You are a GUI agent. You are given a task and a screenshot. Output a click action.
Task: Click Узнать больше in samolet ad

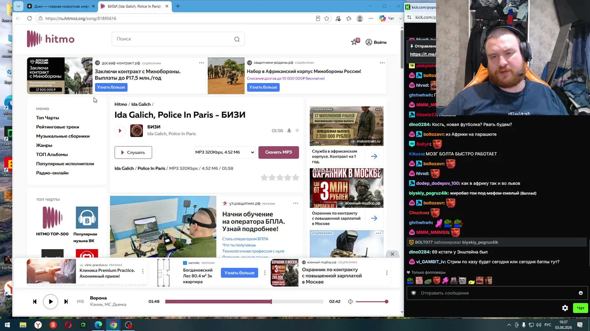coord(239,273)
